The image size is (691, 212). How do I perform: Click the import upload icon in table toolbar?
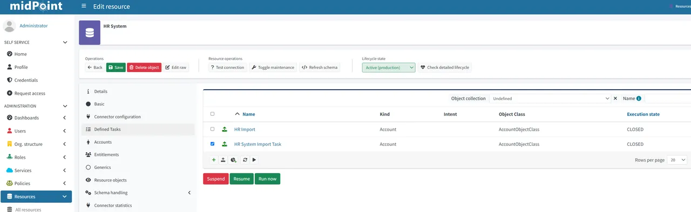tap(223, 160)
